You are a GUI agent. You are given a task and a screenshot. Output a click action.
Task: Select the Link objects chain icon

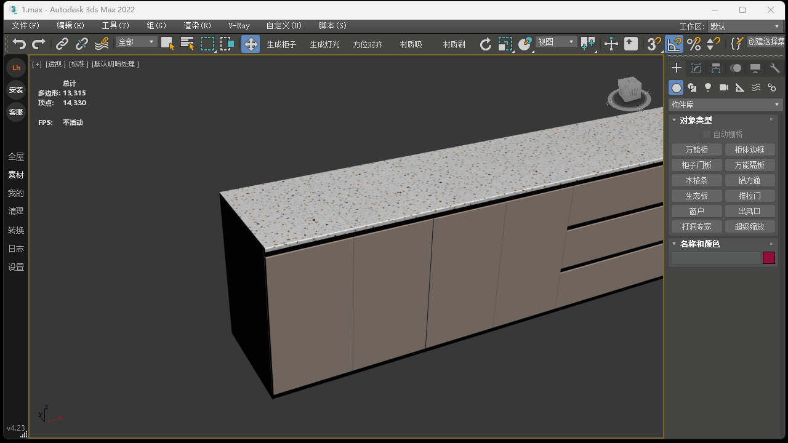pyautogui.click(x=62, y=44)
